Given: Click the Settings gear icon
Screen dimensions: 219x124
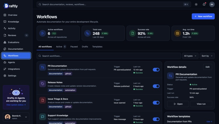Looking at the screenshot, I should pyautogui.click(x=5, y=76).
